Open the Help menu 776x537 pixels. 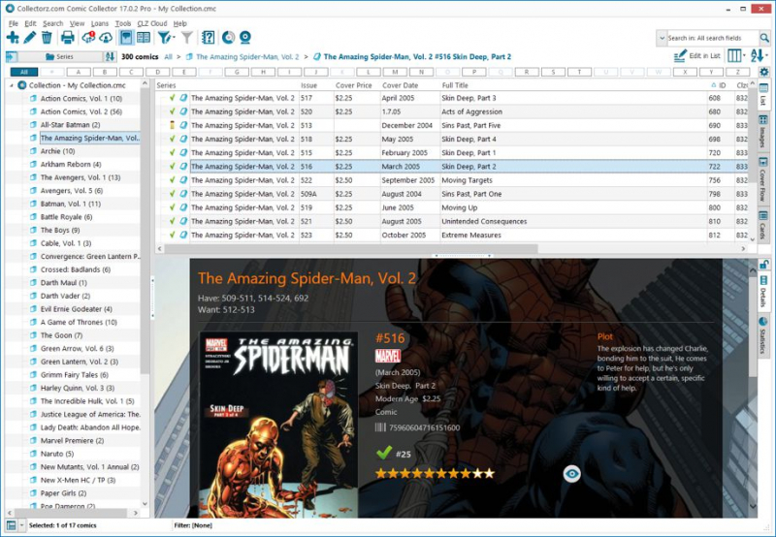[x=180, y=23]
